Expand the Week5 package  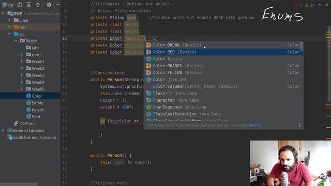point(22,89)
